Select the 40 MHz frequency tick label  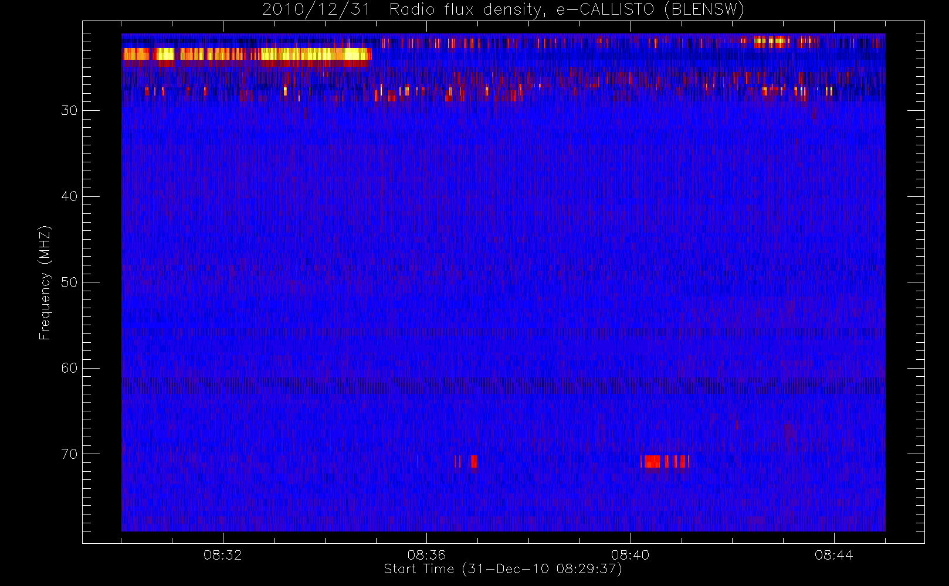[69, 196]
